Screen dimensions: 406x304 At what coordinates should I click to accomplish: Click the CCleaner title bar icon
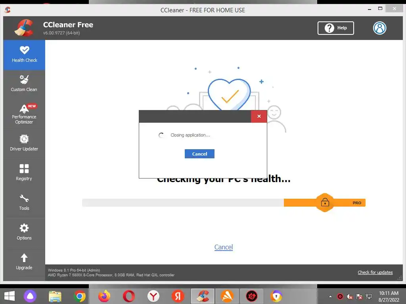tap(8, 10)
